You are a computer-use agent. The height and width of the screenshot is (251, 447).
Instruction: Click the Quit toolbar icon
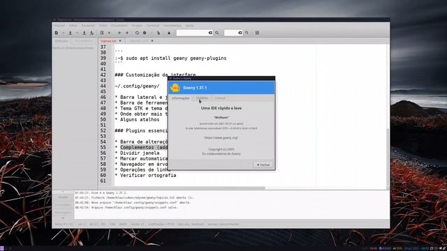coord(257,33)
